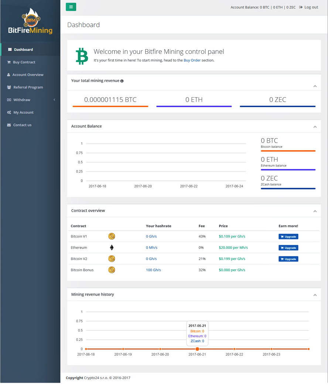The image size is (328, 385).
Task: Collapse the total mining revenue panel
Action: tap(315, 86)
